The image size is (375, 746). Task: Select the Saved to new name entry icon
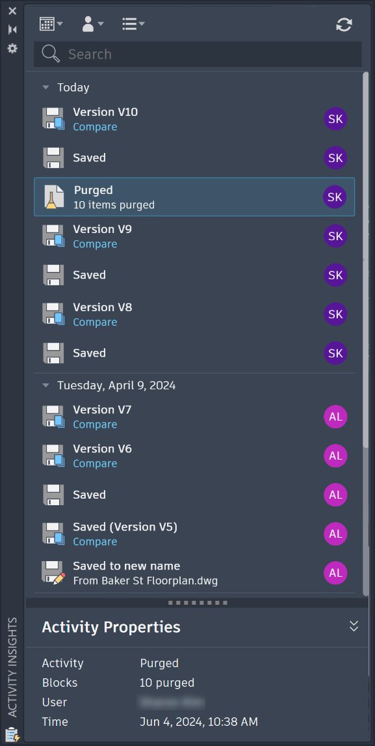tap(53, 573)
